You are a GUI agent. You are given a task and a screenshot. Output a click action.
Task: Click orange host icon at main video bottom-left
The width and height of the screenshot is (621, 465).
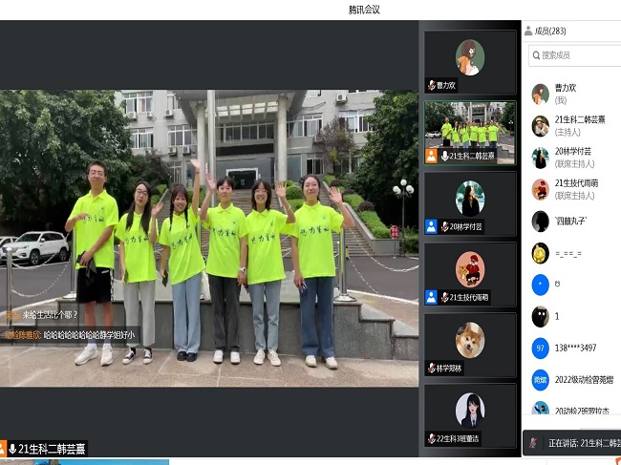click(x=2, y=449)
